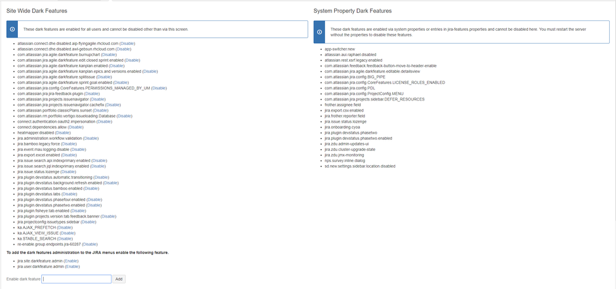Disable version.tab.feedback.banner feature
Viewport: 616px width, 289px height.
click(x=109, y=216)
